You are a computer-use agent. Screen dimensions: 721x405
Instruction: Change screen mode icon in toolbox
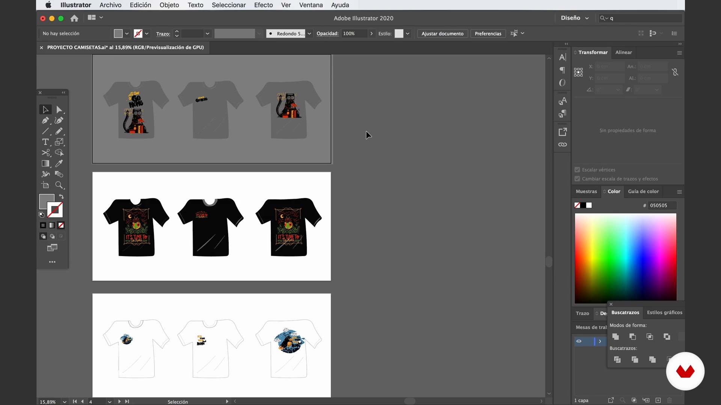[52, 247]
